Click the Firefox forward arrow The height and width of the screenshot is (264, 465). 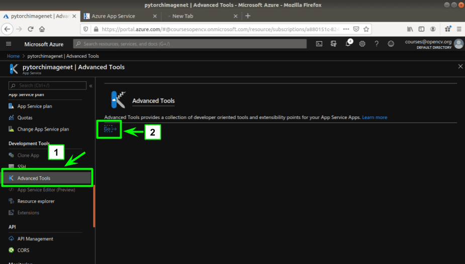[19, 29]
